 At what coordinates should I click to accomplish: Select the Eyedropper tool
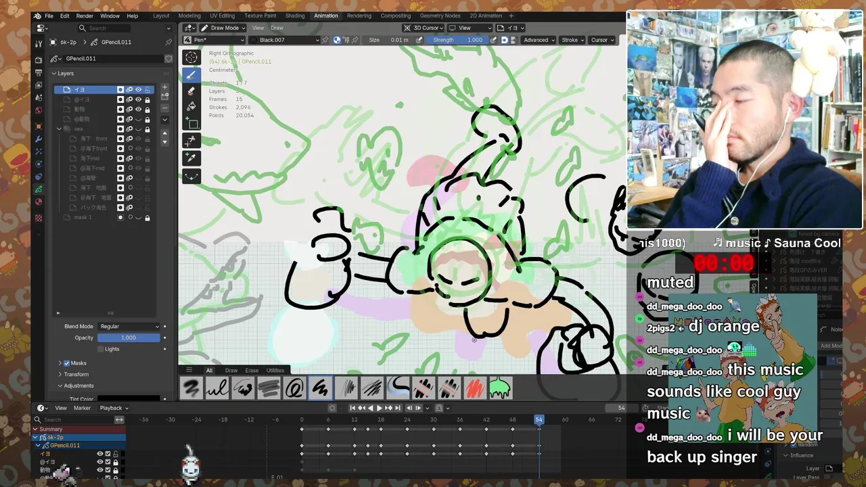point(191,157)
